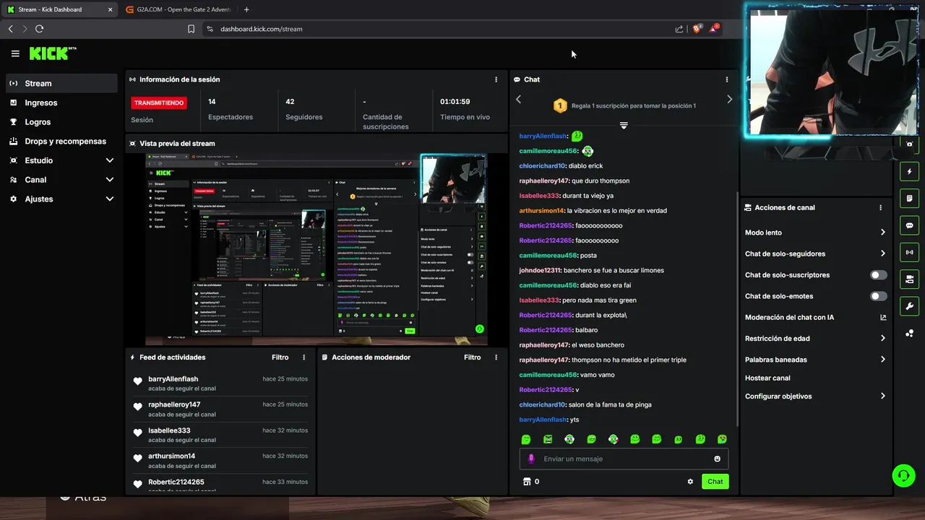The image size is (925, 520).
Task: Click the broadcast signal icon in right toolbar
Action: coord(909,252)
